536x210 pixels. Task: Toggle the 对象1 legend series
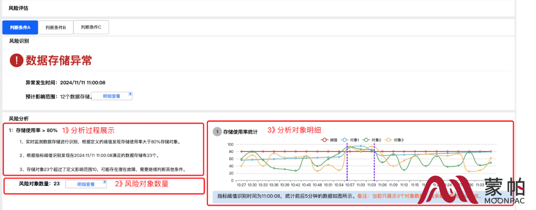point(351,140)
